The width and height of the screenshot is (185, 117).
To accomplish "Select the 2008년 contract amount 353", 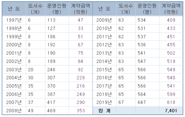I will click(x=81, y=111).
